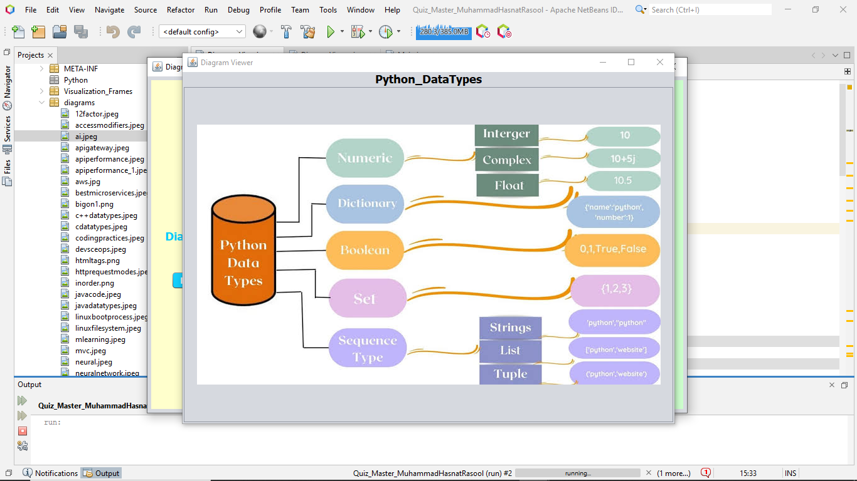Click the red notification alert icon in status bar
857x481 pixels.
point(706,473)
